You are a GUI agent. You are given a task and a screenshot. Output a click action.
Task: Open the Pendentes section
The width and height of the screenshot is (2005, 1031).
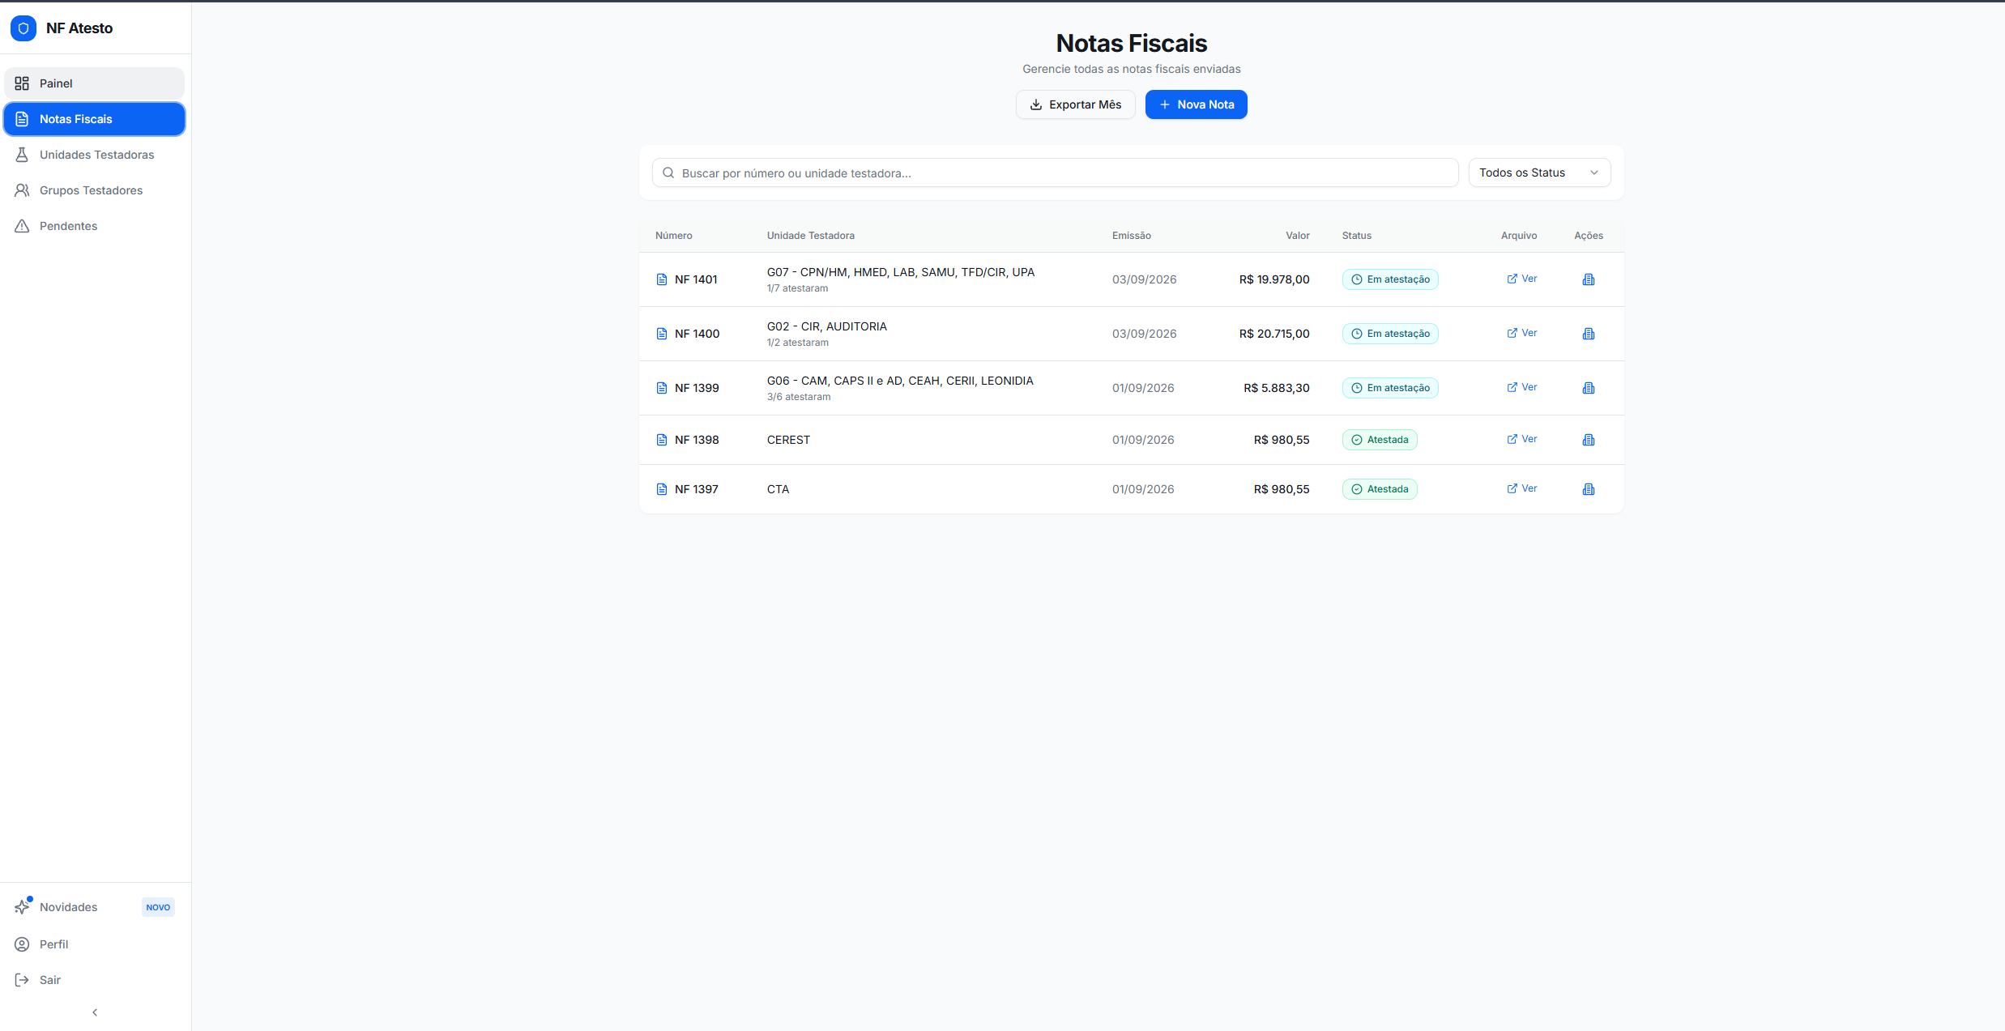(94, 226)
